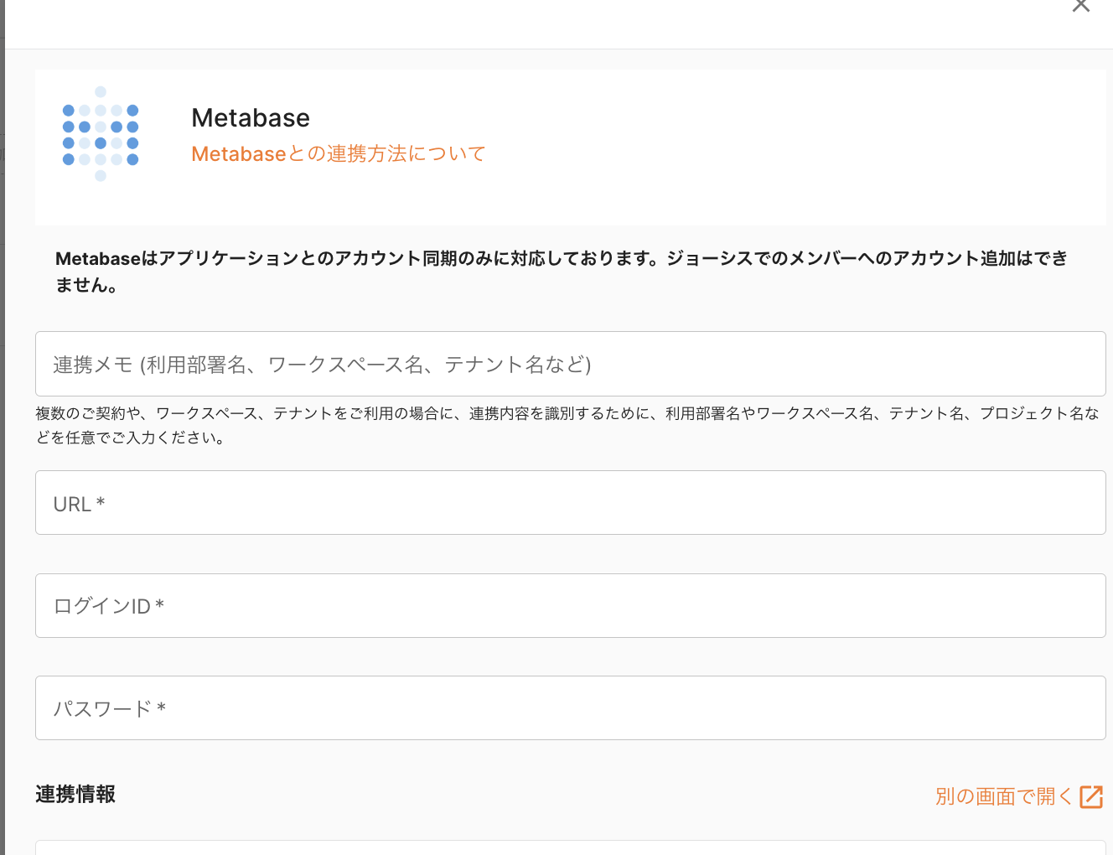The height and width of the screenshot is (855, 1113).
Task: Click the Metabase dotted logo
Action: [x=101, y=134]
